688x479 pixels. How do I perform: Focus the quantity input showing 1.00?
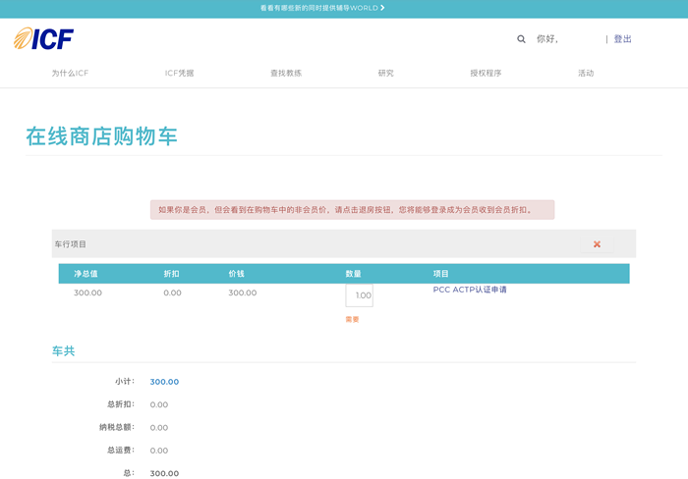pos(359,295)
